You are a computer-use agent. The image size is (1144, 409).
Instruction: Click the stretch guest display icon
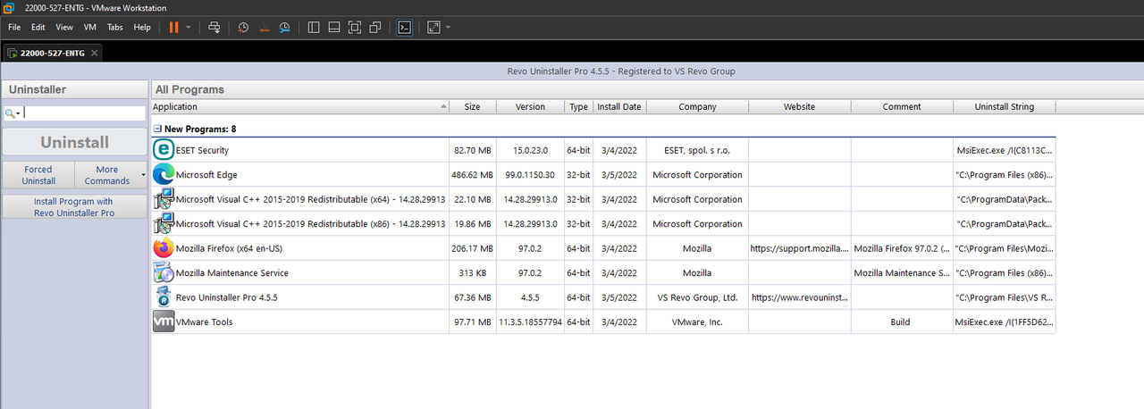point(433,27)
